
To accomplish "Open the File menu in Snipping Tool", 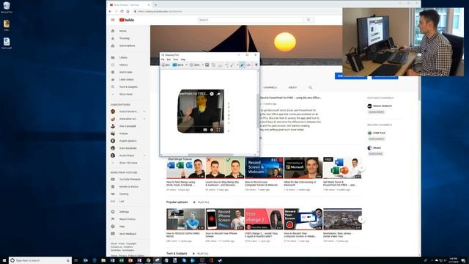I will pos(163,59).
